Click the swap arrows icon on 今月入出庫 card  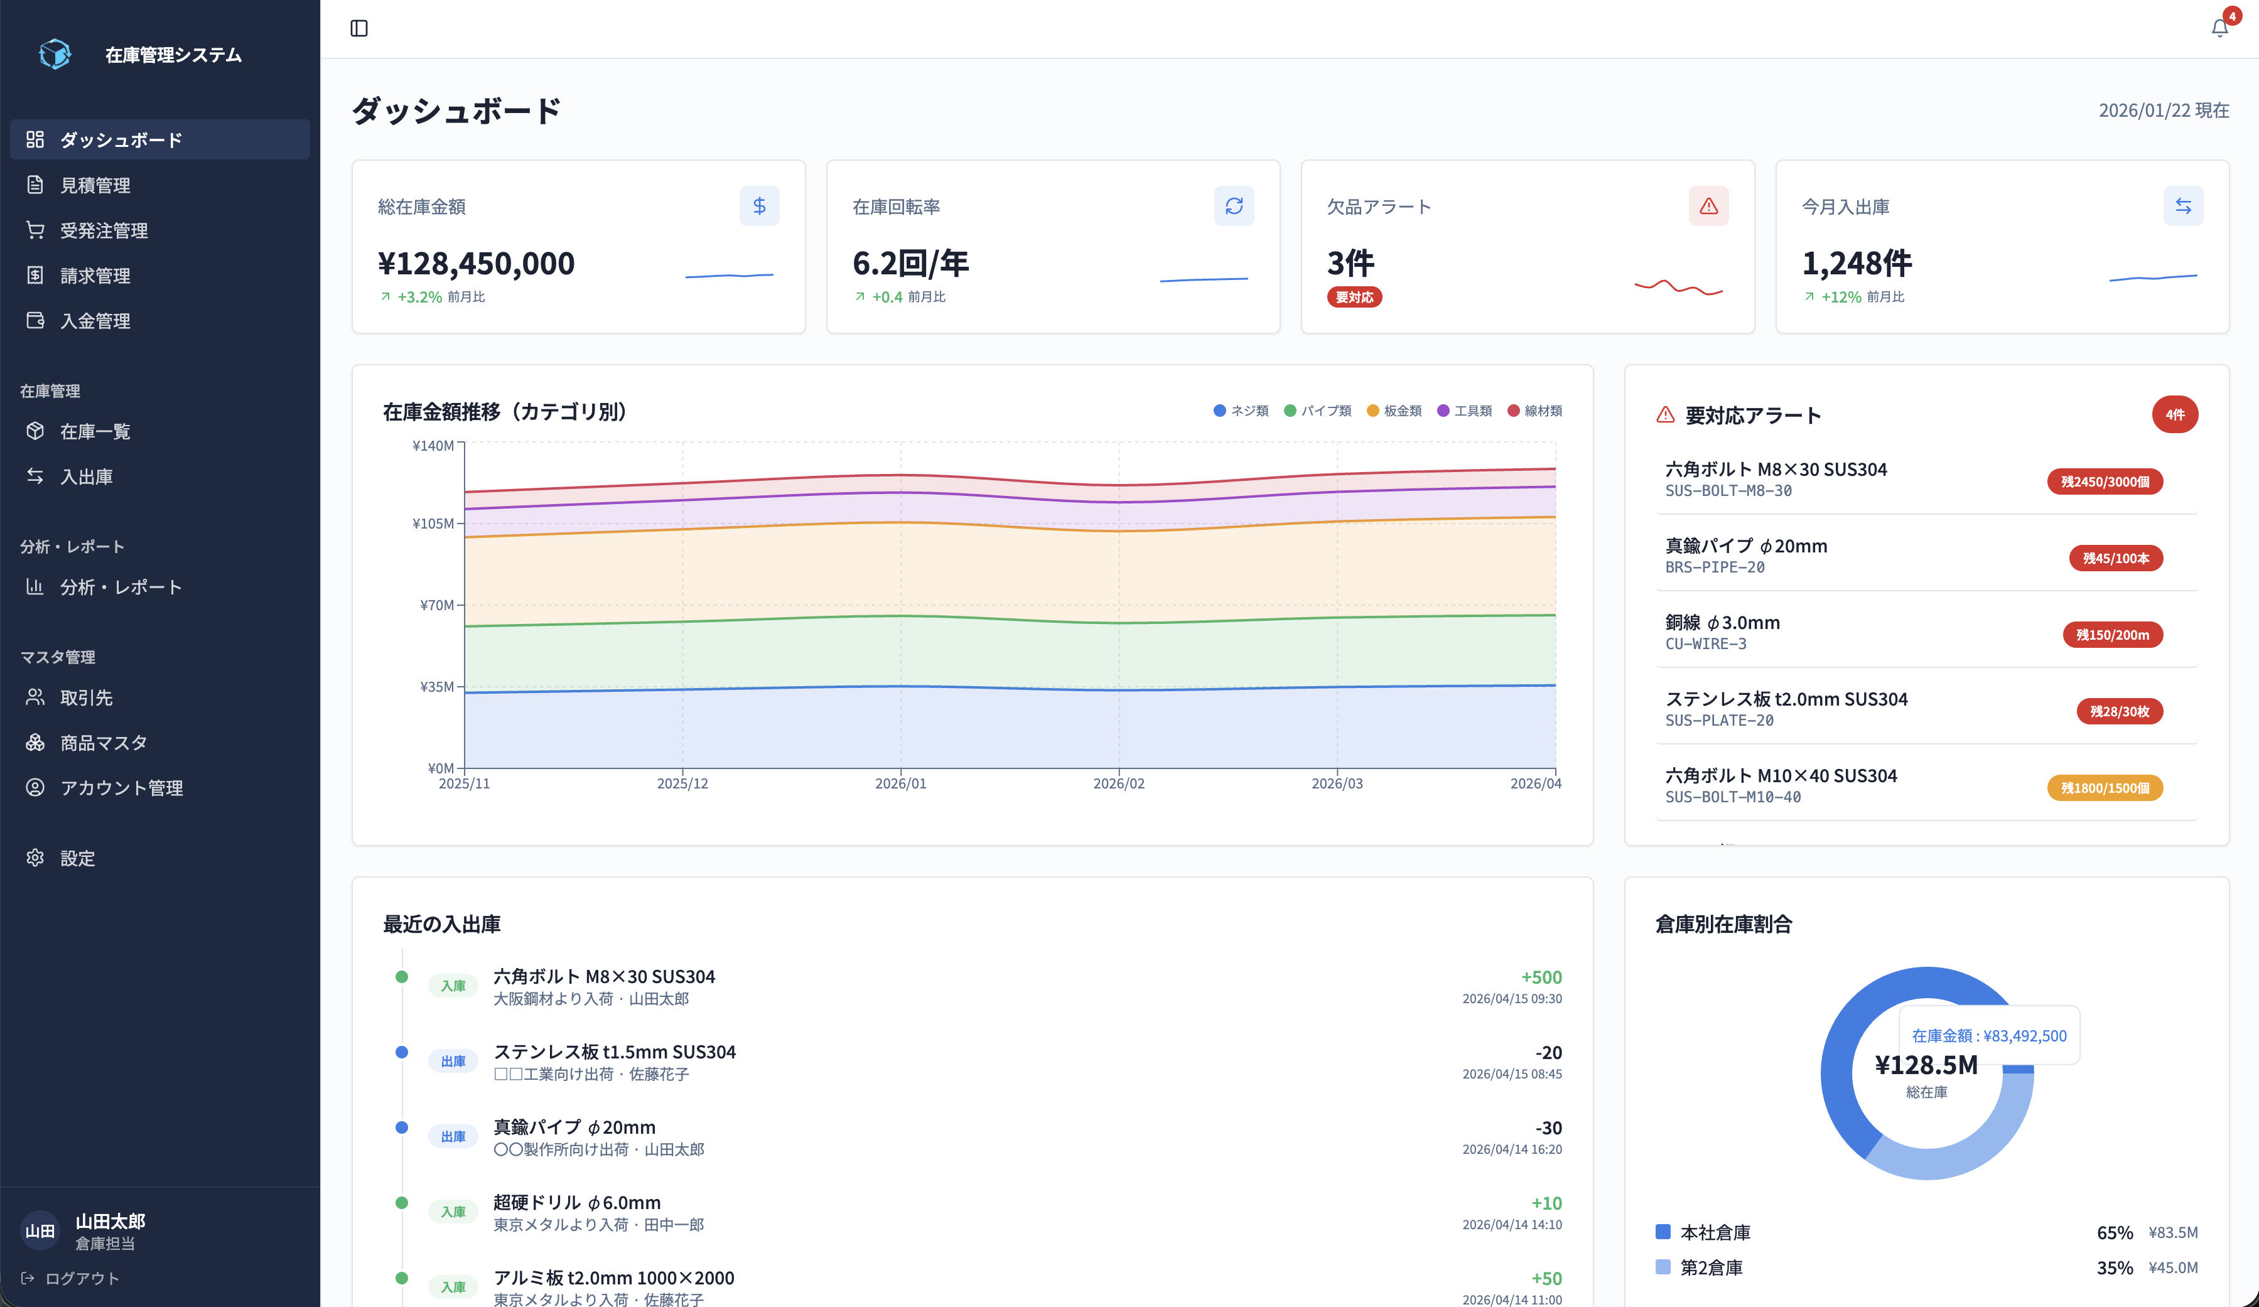click(2183, 206)
